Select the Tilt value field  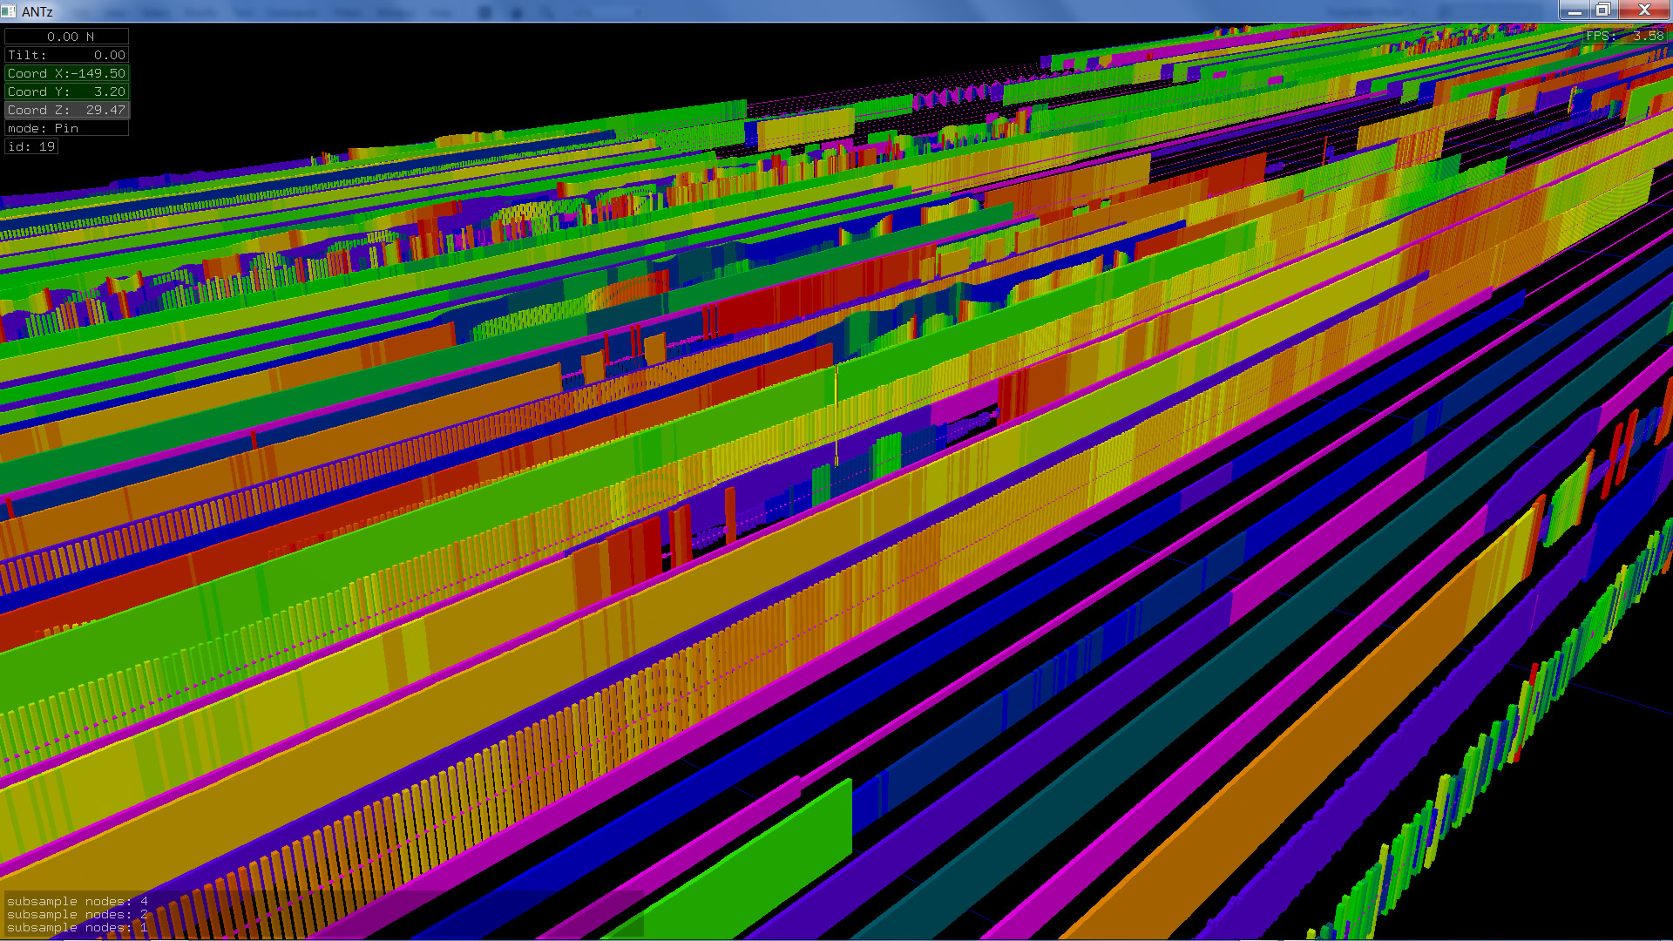[x=67, y=55]
